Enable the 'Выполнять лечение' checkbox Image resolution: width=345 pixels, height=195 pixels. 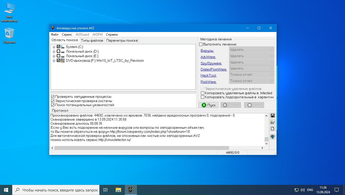coord(201,44)
